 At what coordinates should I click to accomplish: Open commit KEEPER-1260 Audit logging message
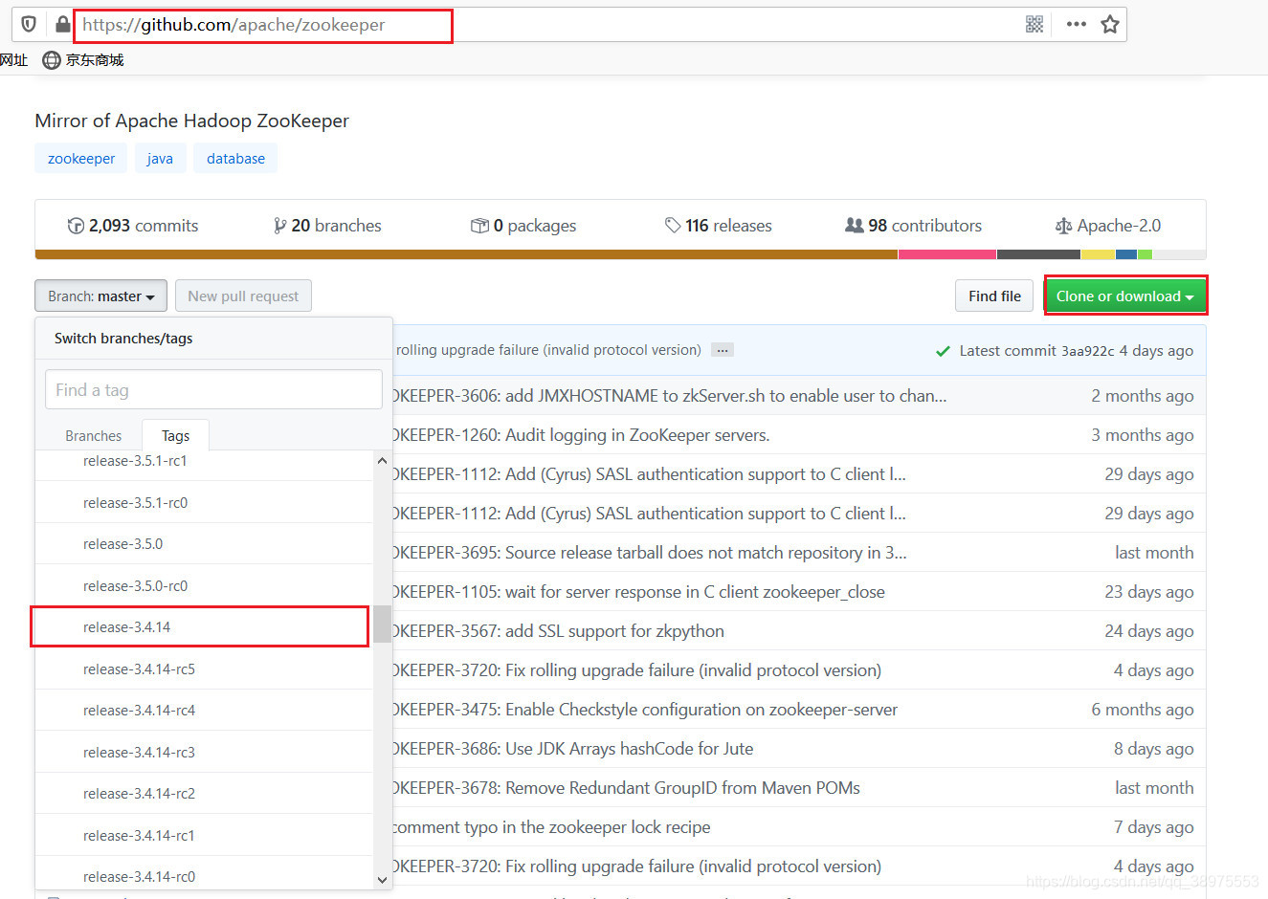point(581,435)
